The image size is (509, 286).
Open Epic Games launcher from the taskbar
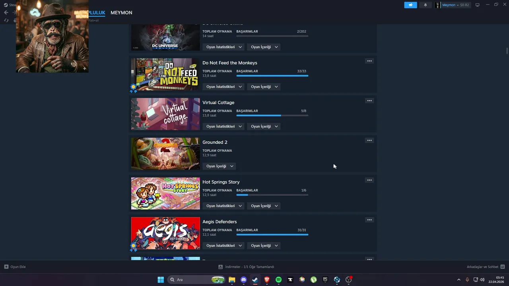pos(325,280)
